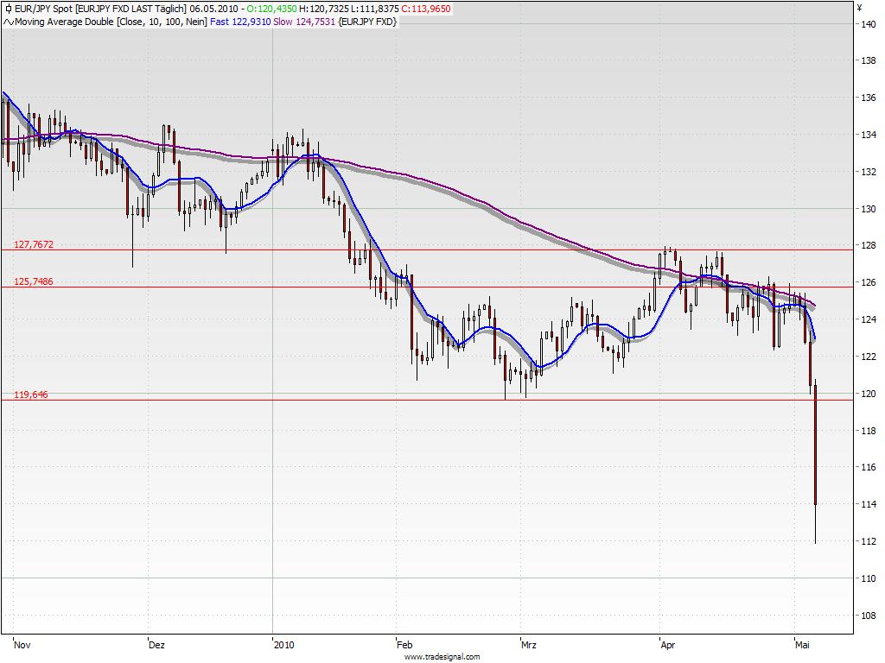Click the 118 price axis label

tap(869, 432)
